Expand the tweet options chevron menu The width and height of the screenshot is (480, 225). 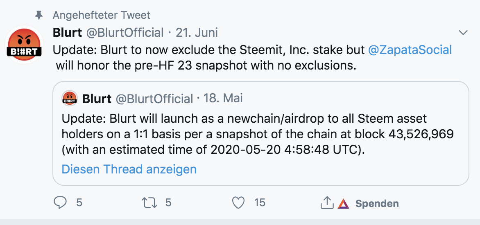coord(463,32)
